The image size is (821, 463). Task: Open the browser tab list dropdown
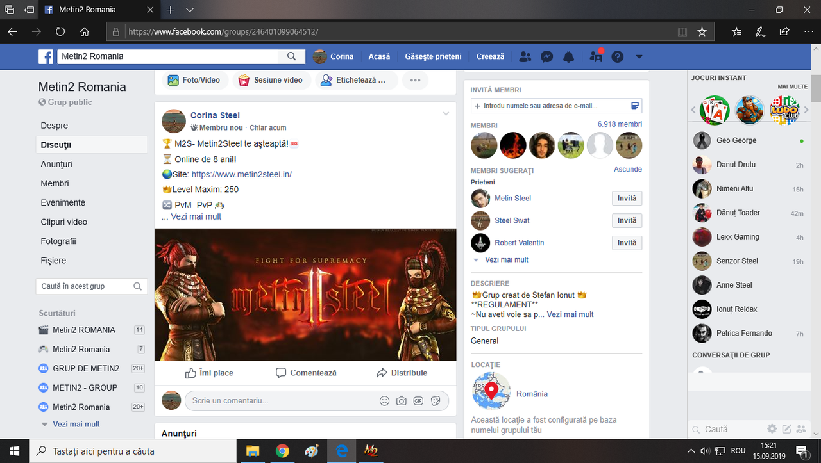pos(190,10)
